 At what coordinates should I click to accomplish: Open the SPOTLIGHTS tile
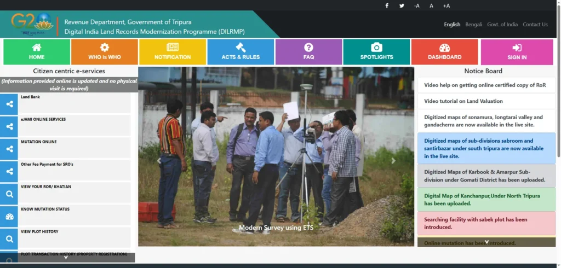coord(376,52)
